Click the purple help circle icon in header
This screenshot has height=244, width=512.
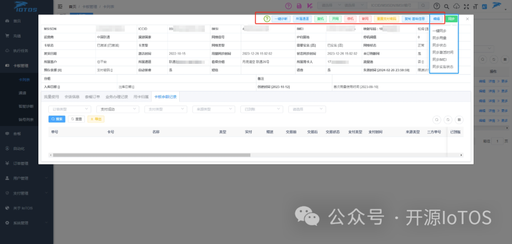tap(288, 6)
